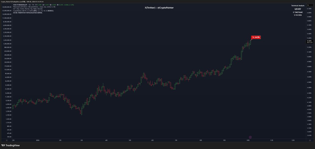Click the 2026 label on the time axis

click(37, 141)
